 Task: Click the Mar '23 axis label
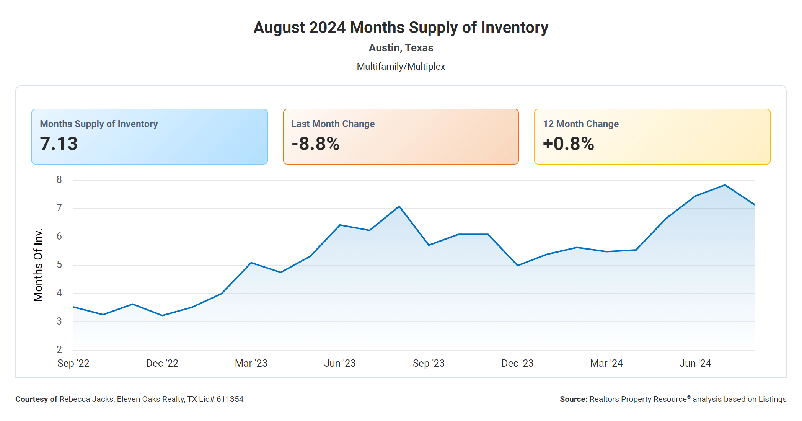pyautogui.click(x=251, y=363)
